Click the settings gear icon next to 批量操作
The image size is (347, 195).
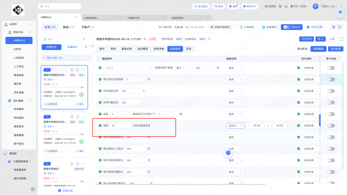(86, 47)
